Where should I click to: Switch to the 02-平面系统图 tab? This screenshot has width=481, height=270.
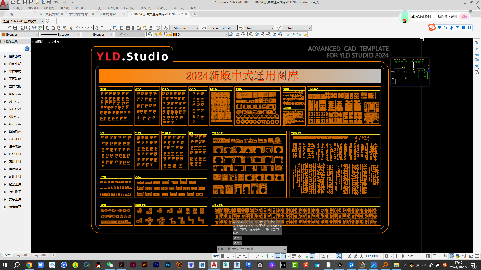(48, 14)
